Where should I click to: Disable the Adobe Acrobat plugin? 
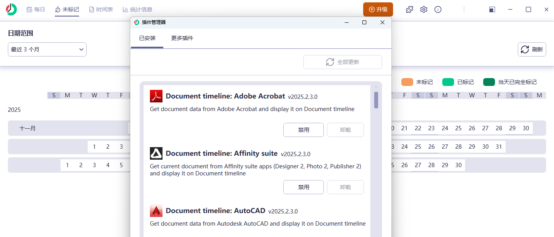[303, 129]
